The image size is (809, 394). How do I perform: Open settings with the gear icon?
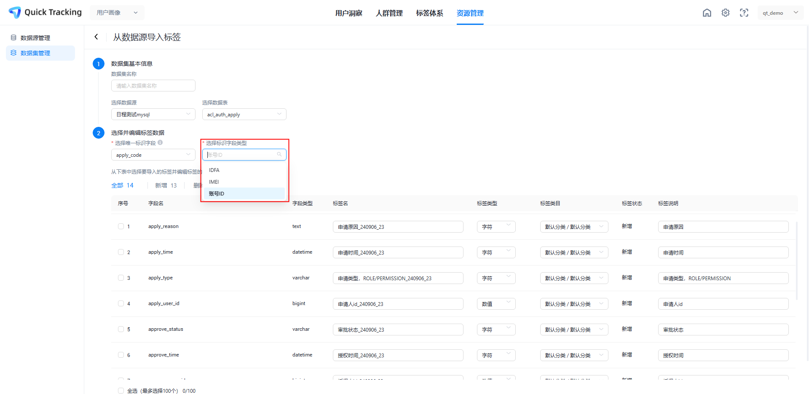(726, 13)
